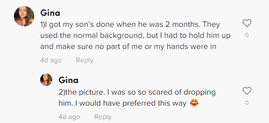269x123 pixels.
Task: Click the '4d ago' timestamp on the top comment
Action: point(51,60)
